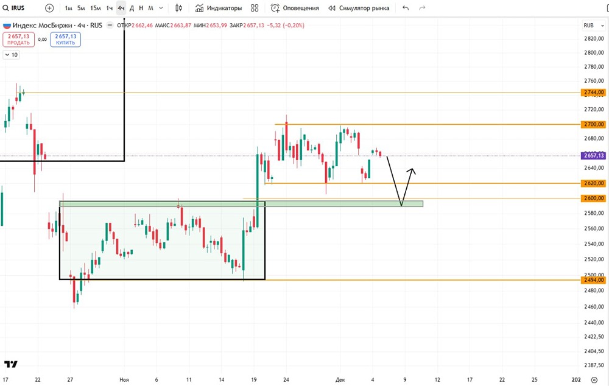The image size is (609, 386).
Task: Switch to daily Д timeframe
Action: tap(132, 8)
